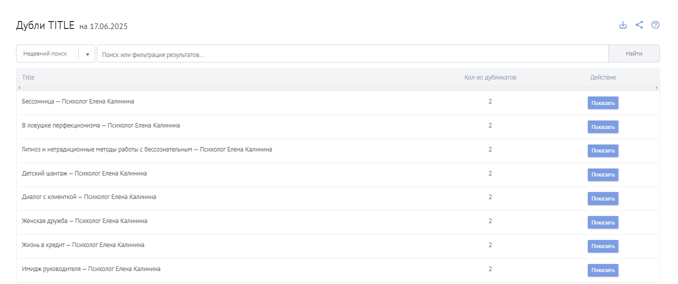
Task: Select the title Женская дружба
Action: (85, 221)
